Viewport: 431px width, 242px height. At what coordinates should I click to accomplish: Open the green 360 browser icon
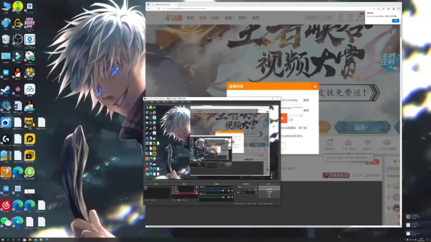coord(30,172)
